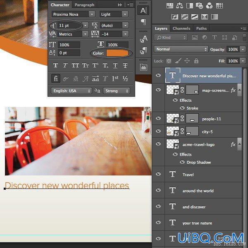Open Light font style dropdown

(x=125, y=14)
